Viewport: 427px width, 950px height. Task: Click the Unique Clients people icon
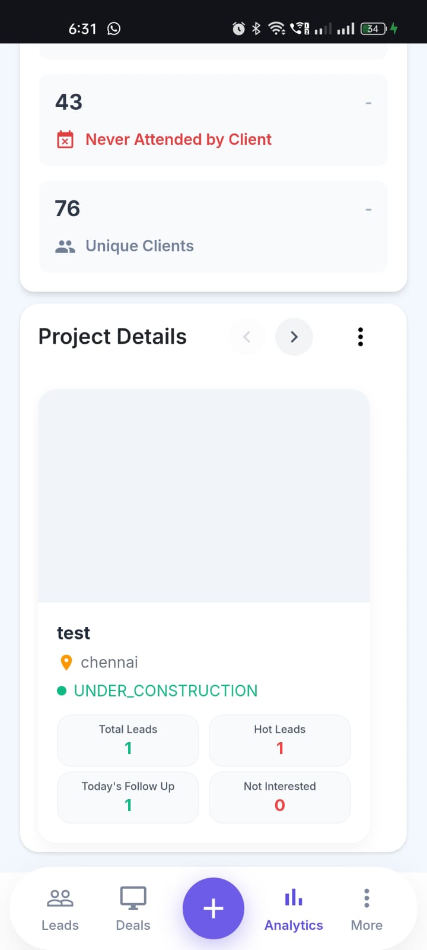click(65, 246)
